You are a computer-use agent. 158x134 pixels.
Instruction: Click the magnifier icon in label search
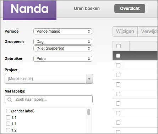10,100
